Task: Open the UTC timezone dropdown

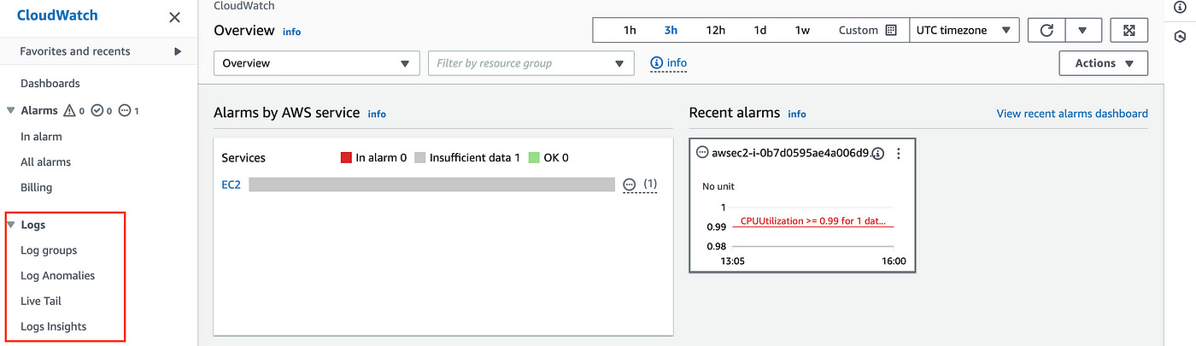Action: [x=964, y=30]
